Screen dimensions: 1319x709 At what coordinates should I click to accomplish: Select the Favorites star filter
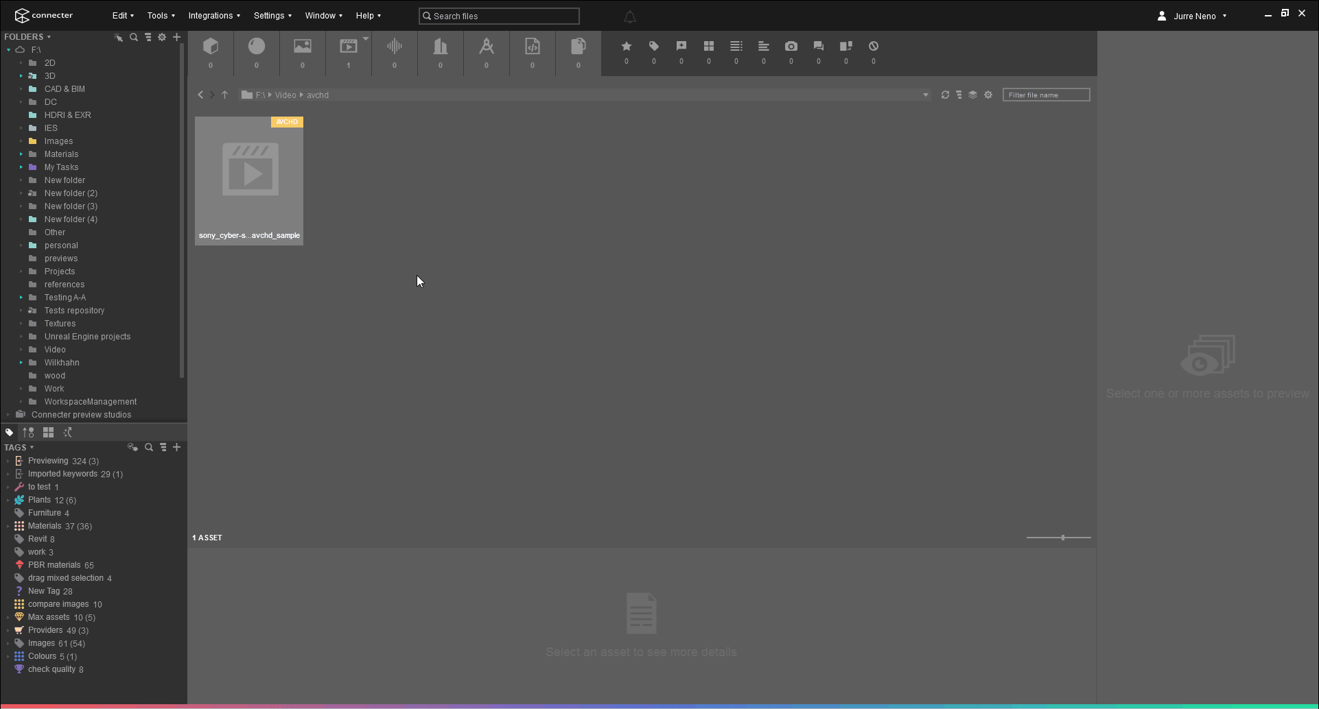click(x=626, y=46)
